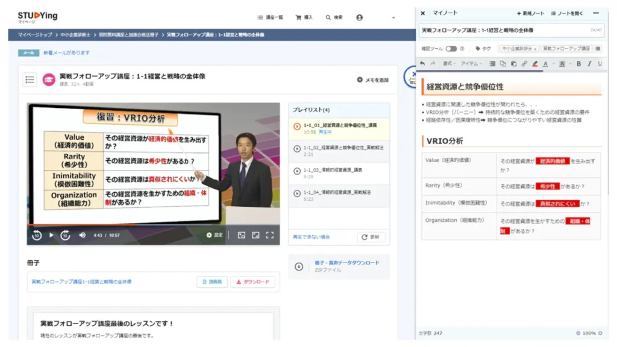
Task: Rewind video 10 seconds
Action: point(37,235)
